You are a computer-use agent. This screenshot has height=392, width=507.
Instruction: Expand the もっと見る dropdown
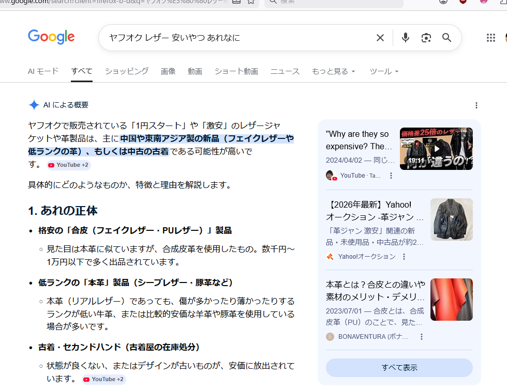pos(334,71)
